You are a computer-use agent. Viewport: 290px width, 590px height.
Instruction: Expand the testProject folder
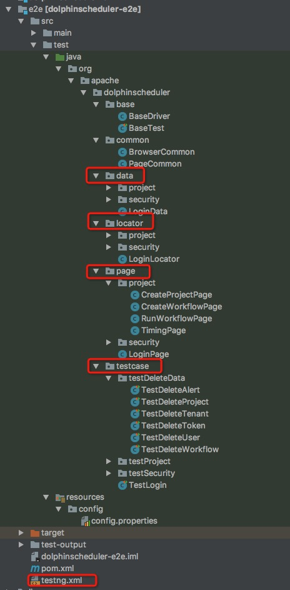coord(109,462)
